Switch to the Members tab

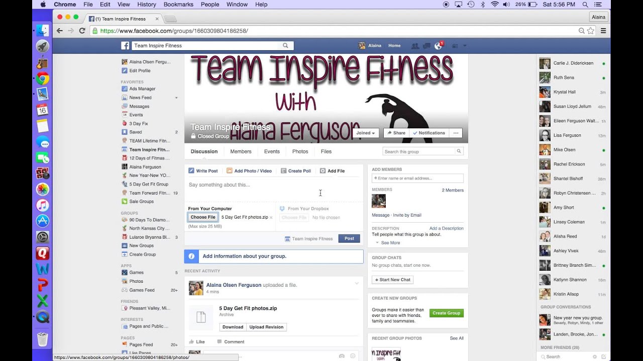pyautogui.click(x=241, y=151)
